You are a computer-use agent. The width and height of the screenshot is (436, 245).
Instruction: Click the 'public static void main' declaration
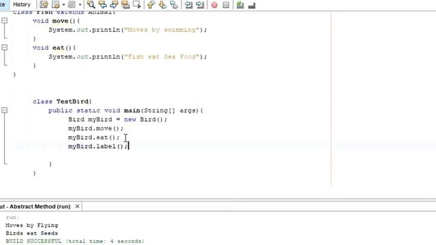125,110
